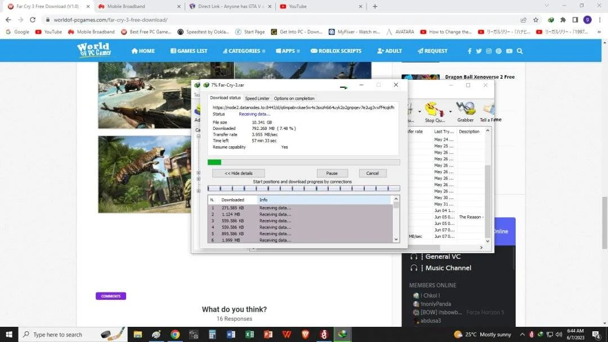Screen dimensions: 608x342
Task: Open the Chrome extensions puzzle icon
Action: click(x=563, y=20)
